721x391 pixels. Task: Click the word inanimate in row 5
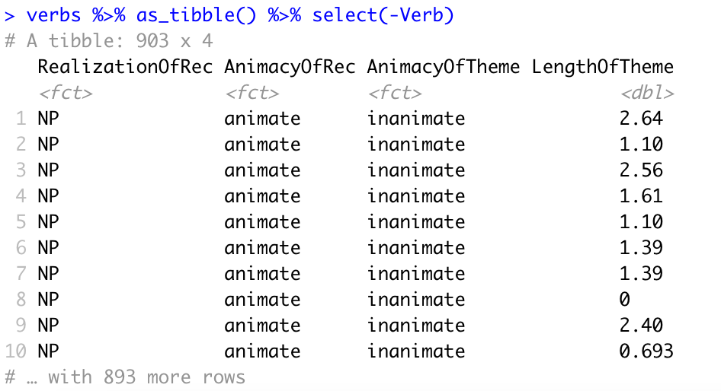tap(415, 222)
